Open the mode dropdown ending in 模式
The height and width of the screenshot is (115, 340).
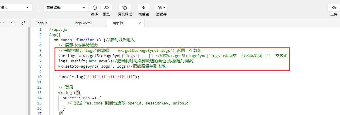coord(15,8)
